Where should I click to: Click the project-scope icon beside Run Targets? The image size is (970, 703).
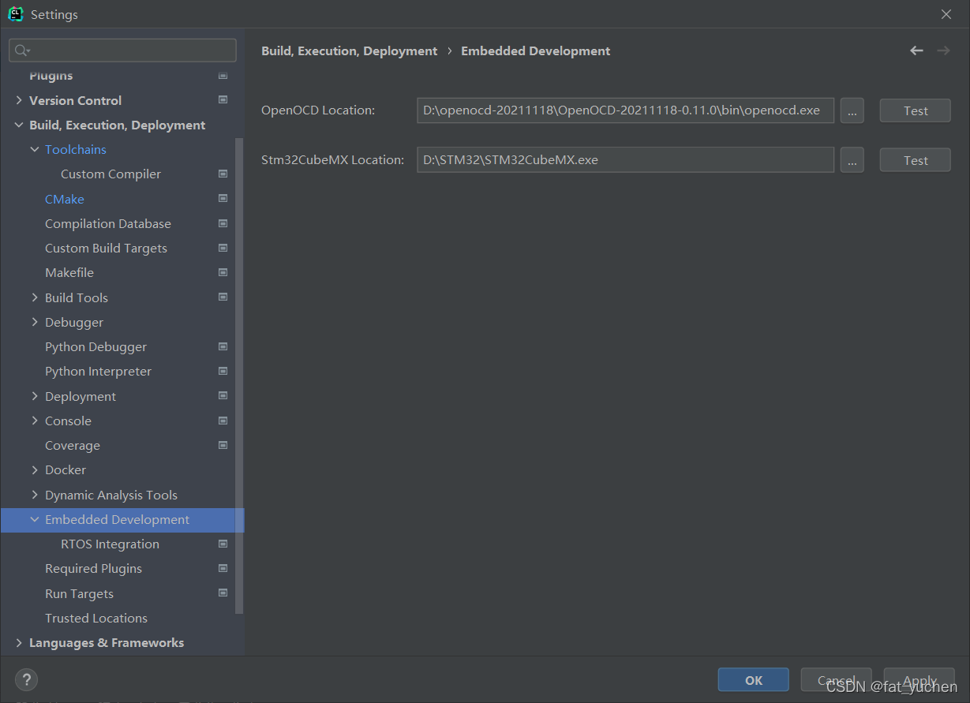point(223,593)
